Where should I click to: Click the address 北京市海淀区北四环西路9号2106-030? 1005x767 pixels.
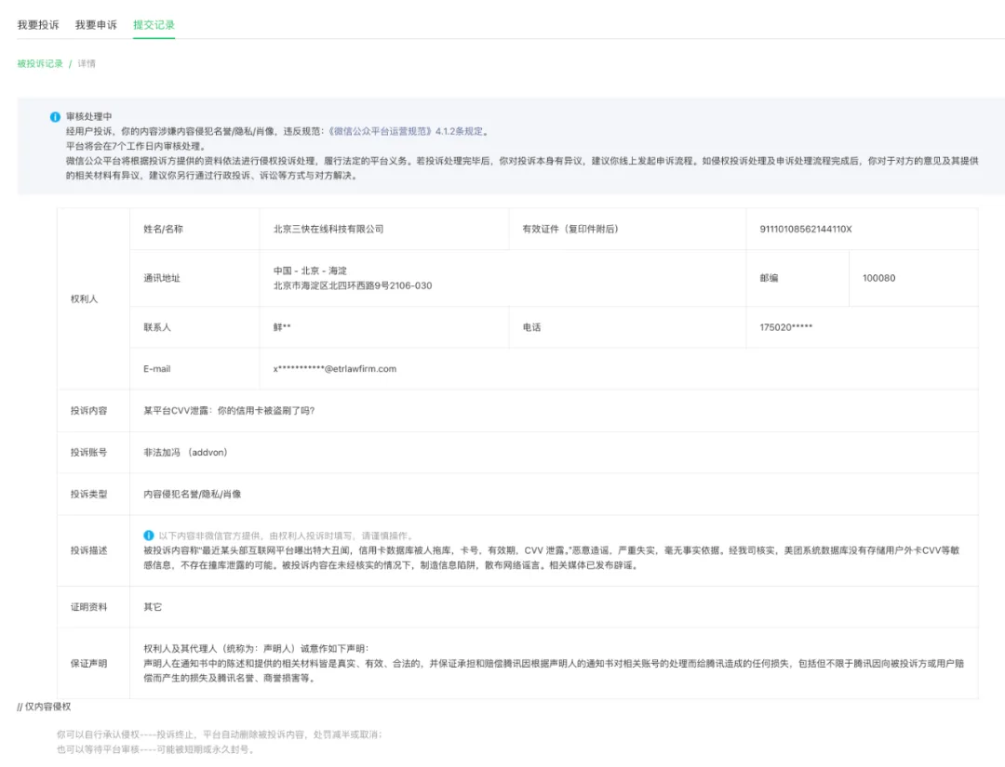tap(353, 285)
